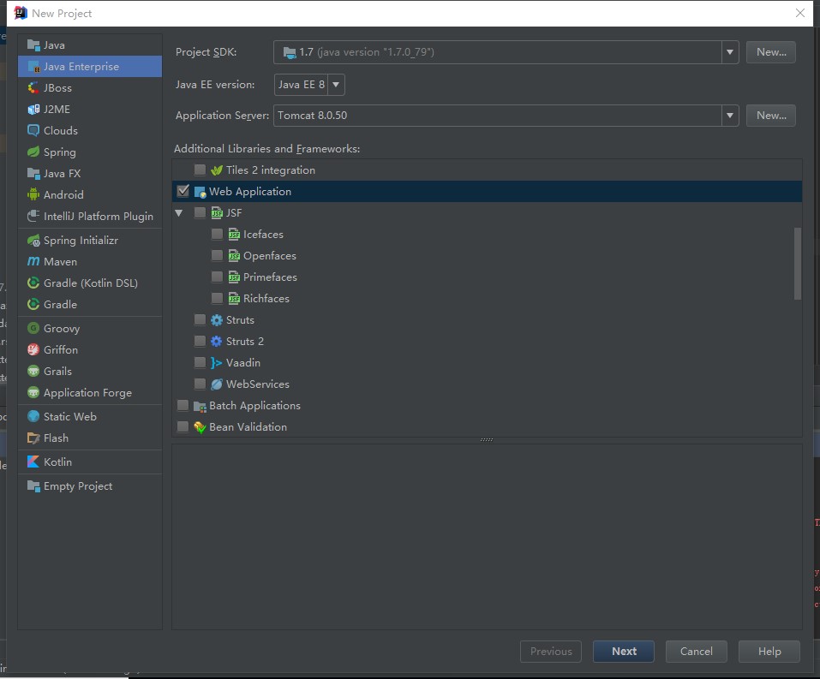The height and width of the screenshot is (679, 820).
Task: Click the Android icon in sidebar
Action: coord(33,195)
